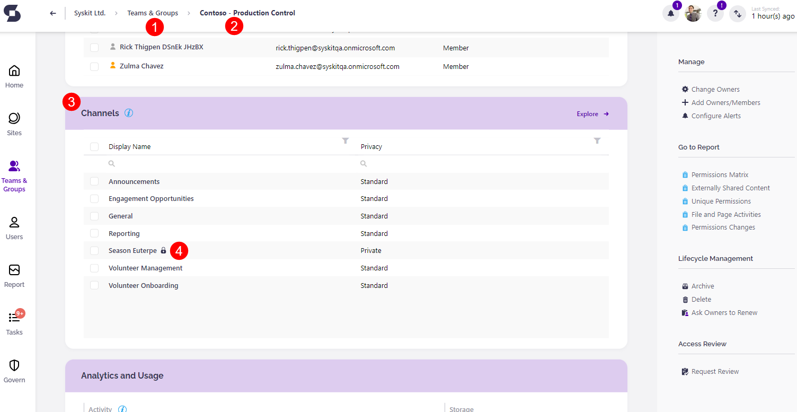Select Syskit Ltd. in the breadcrumb trail
The width and height of the screenshot is (797, 412).
90,13
